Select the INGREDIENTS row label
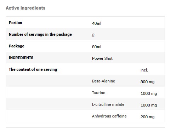Image resolution: width=171 pixels, height=132 pixels. click(x=21, y=58)
